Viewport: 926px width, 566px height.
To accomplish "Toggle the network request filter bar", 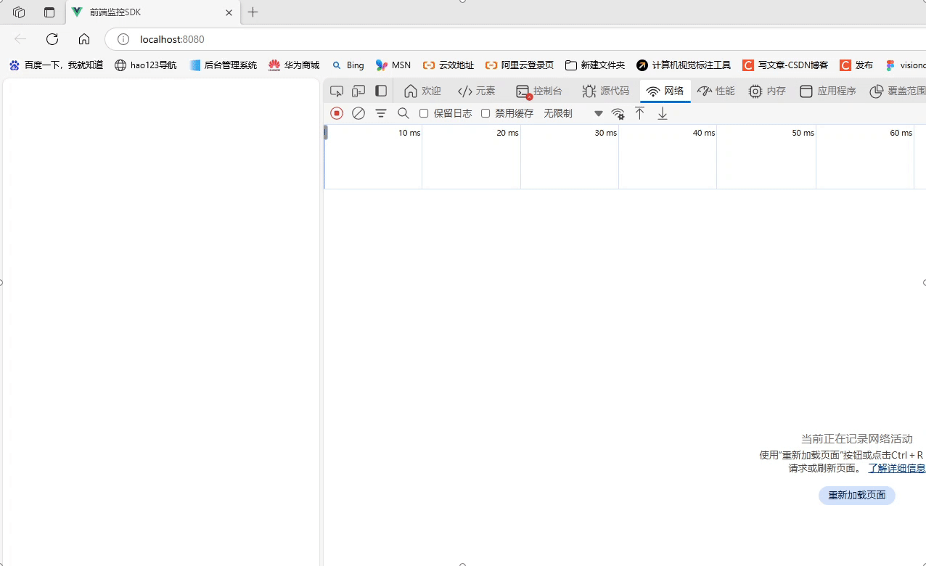I will [381, 113].
